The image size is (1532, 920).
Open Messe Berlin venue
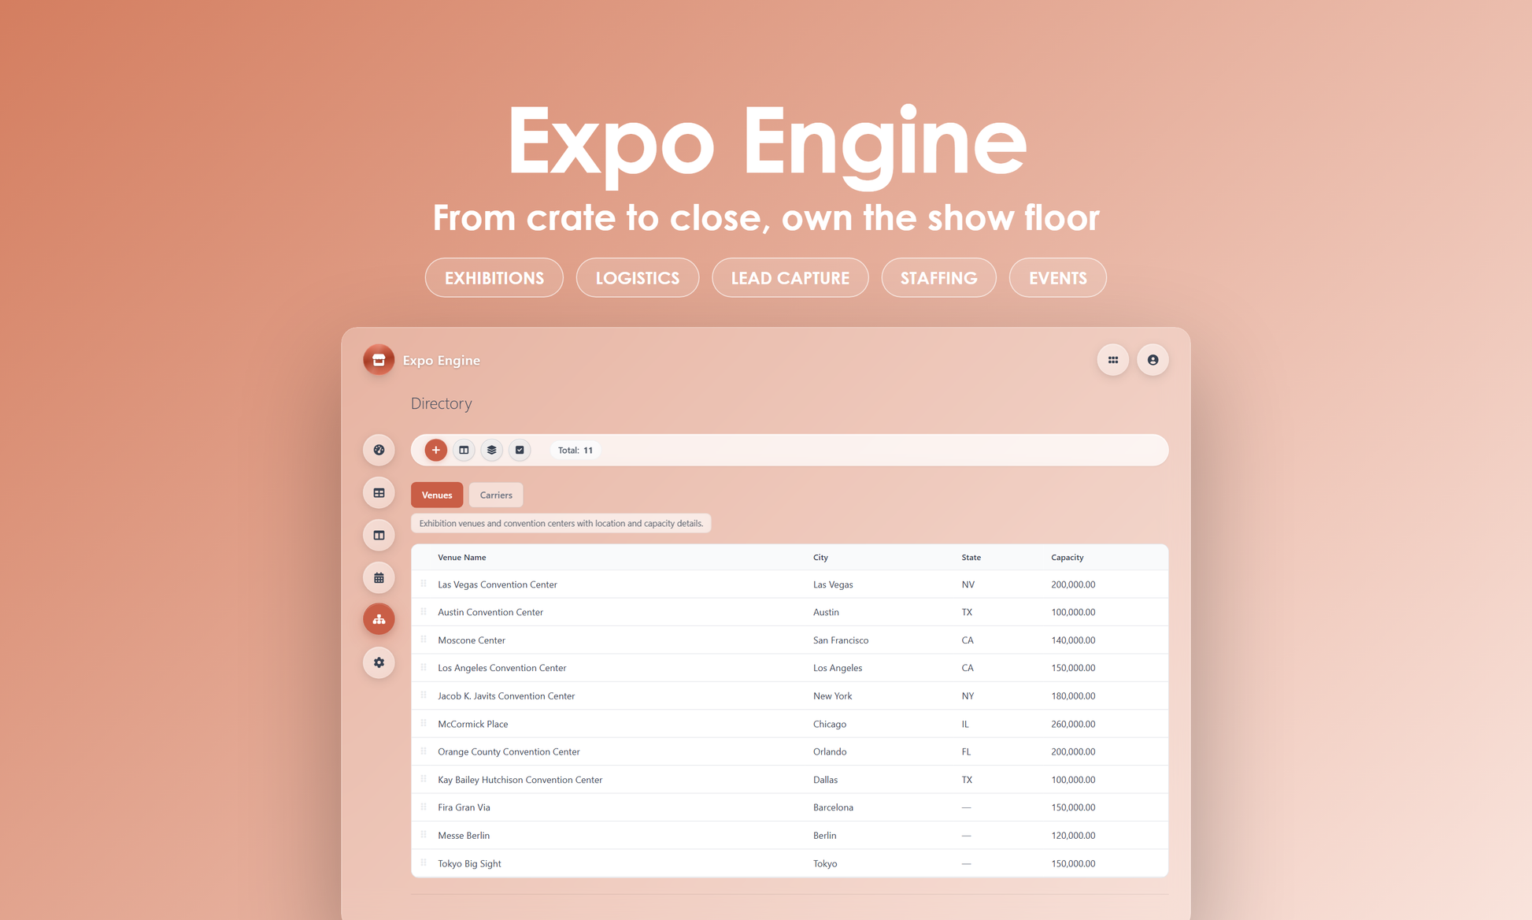click(x=464, y=836)
